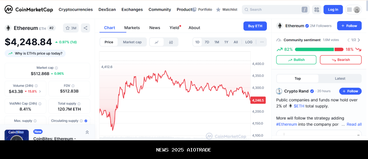Go to next community sentiment page

[x=358, y=40]
